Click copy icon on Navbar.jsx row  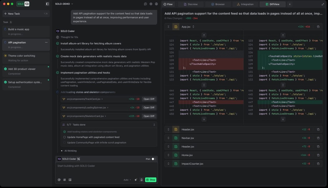318,138
